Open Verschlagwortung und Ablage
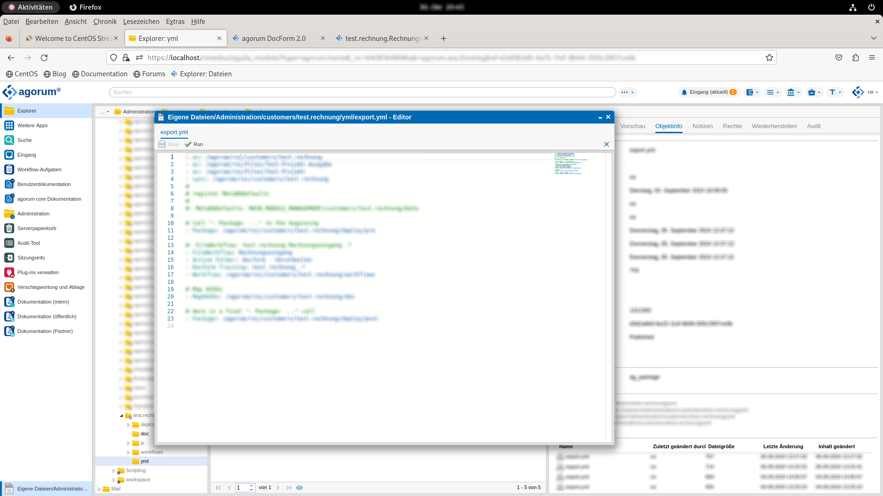 (46, 287)
